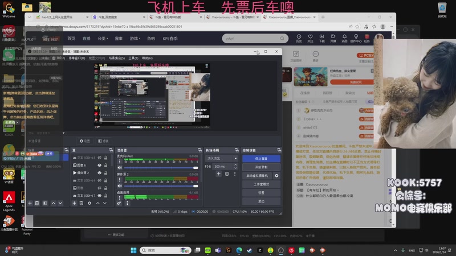This screenshot has width=456, height=256.
Task: Click 退出 to exit OBS
Action: pyautogui.click(x=261, y=201)
